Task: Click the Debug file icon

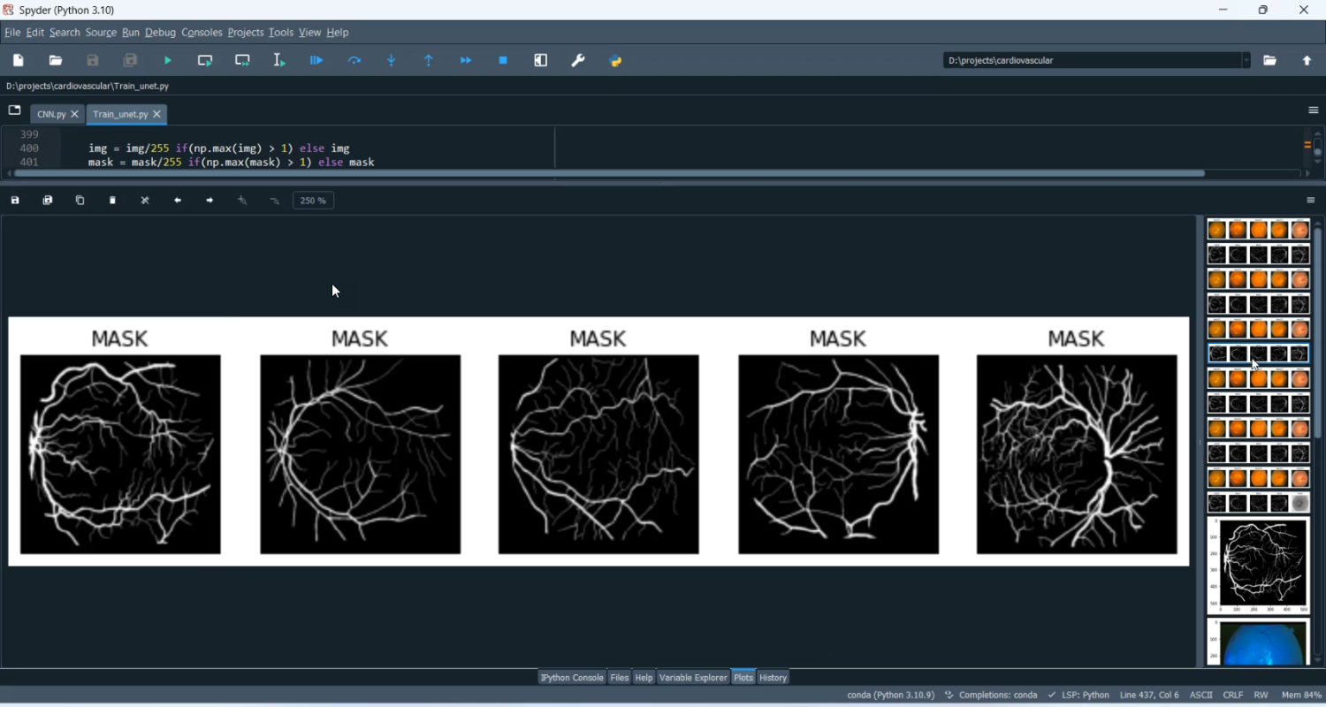Action: tap(317, 61)
